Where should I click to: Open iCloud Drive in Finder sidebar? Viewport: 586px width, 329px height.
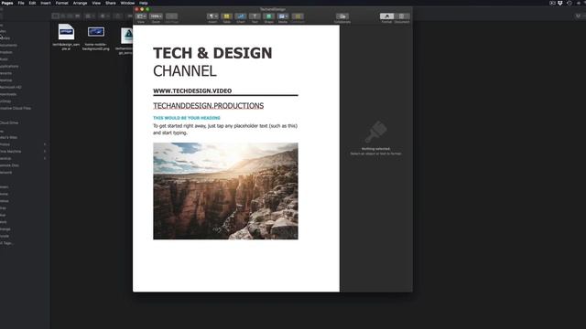[9, 122]
